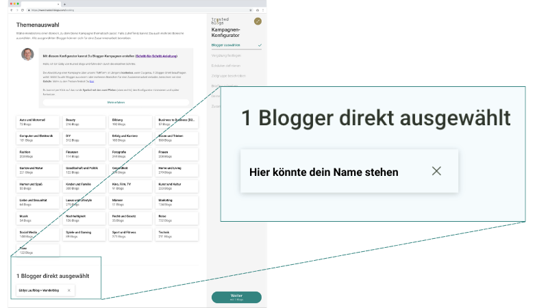Bookmark page with the star icon
548x308 pixels.
[x=257, y=10]
